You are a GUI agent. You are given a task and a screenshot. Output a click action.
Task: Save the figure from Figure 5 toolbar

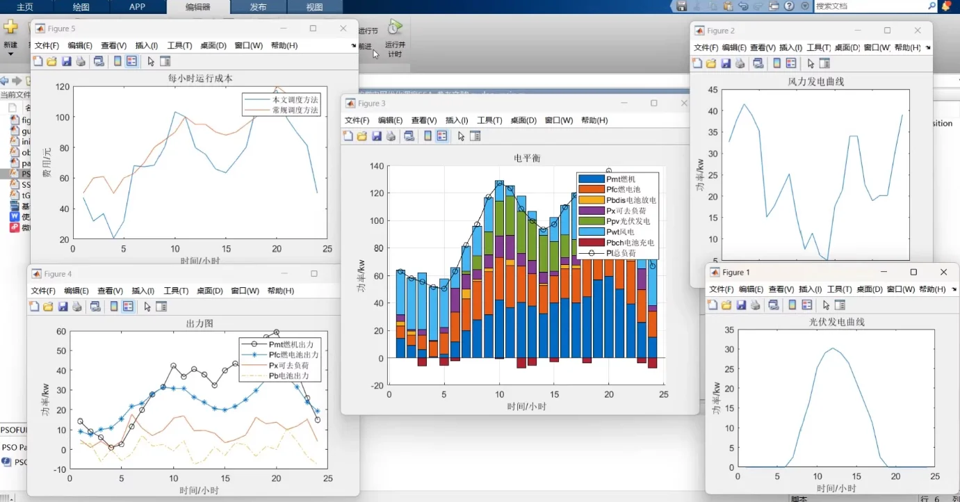pos(66,61)
